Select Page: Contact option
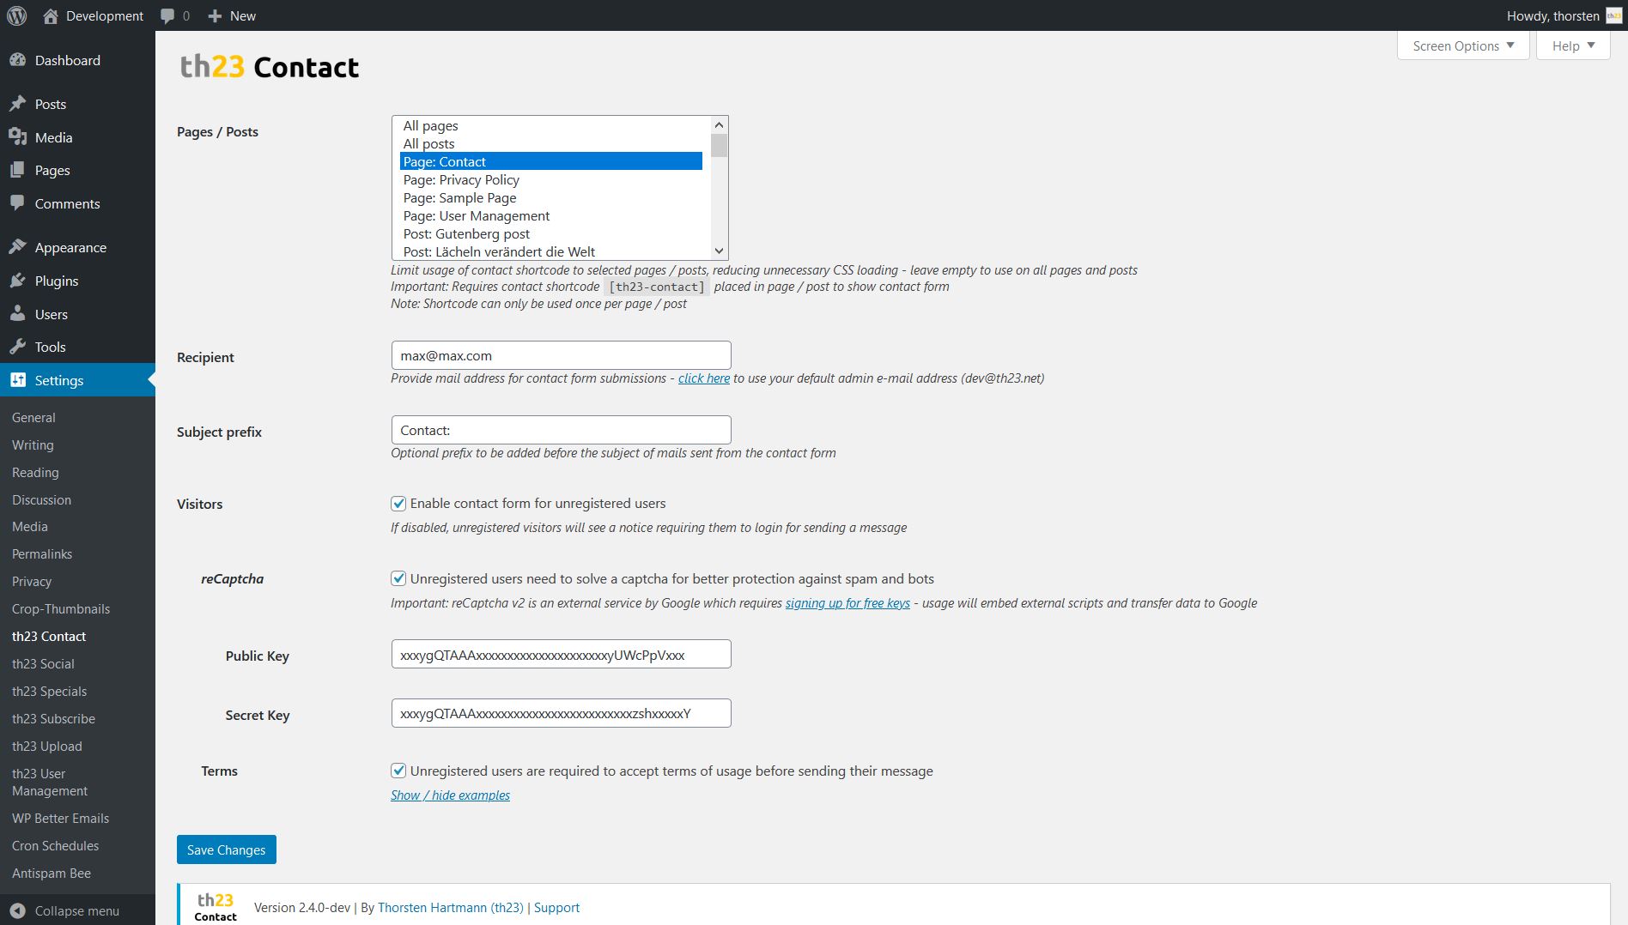 (551, 161)
